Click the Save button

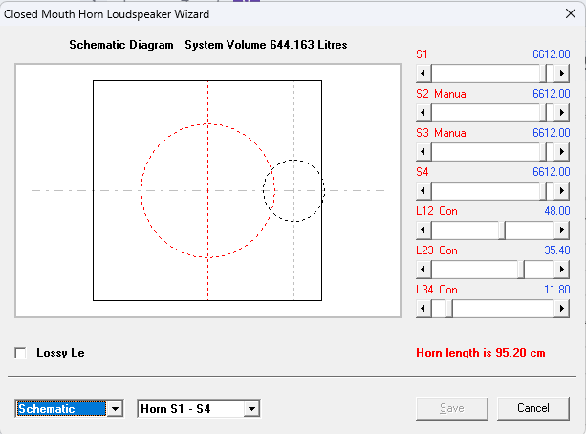click(x=452, y=408)
